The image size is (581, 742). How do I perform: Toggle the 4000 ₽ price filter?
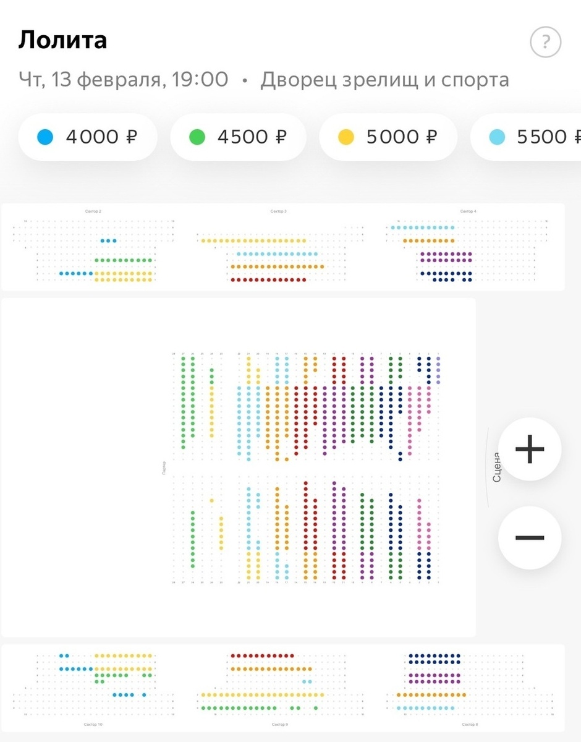coord(88,137)
